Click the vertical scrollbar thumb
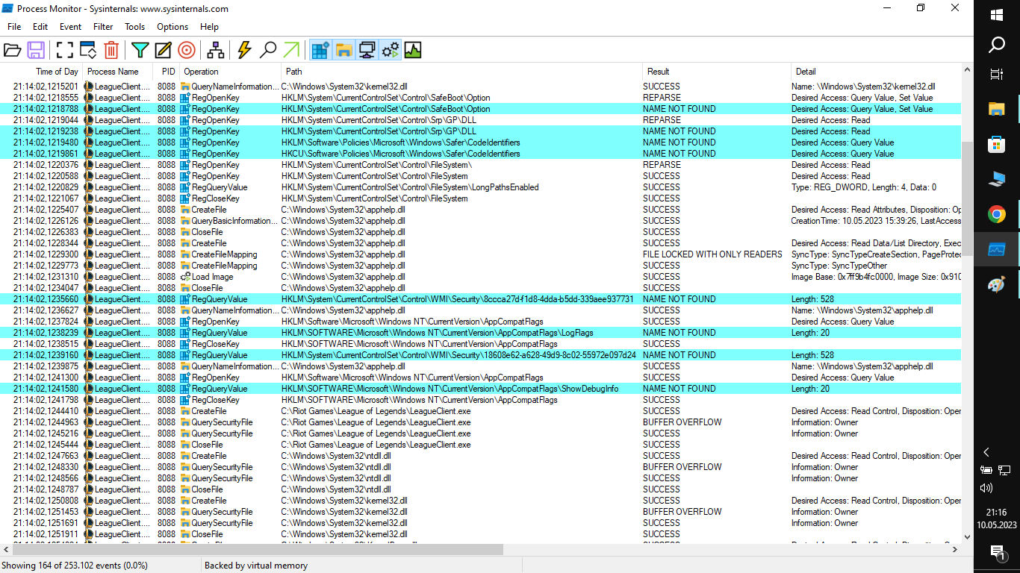Screen dimensions: 1020x573 (x=968, y=198)
